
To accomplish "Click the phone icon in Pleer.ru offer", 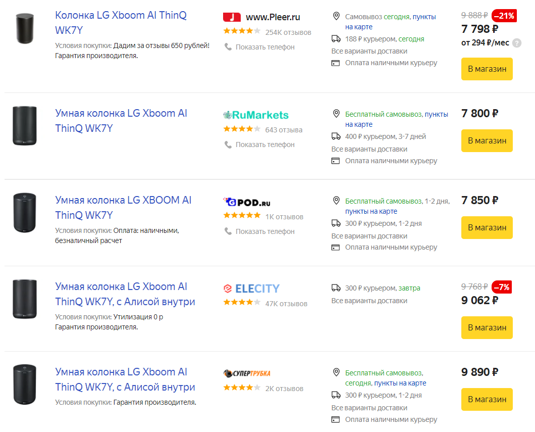I will (x=228, y=47).
